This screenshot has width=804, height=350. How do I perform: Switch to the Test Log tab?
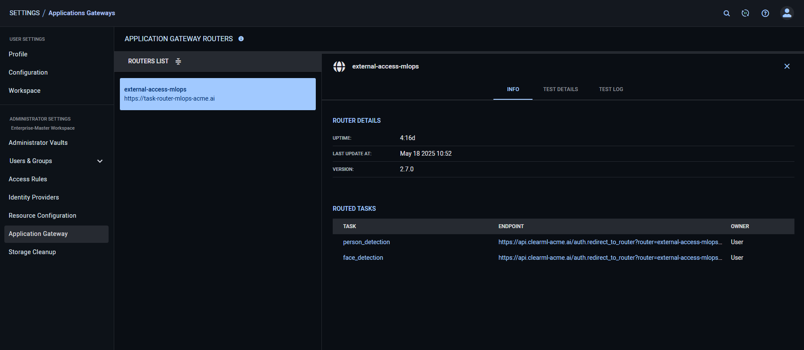click(611, 89)
